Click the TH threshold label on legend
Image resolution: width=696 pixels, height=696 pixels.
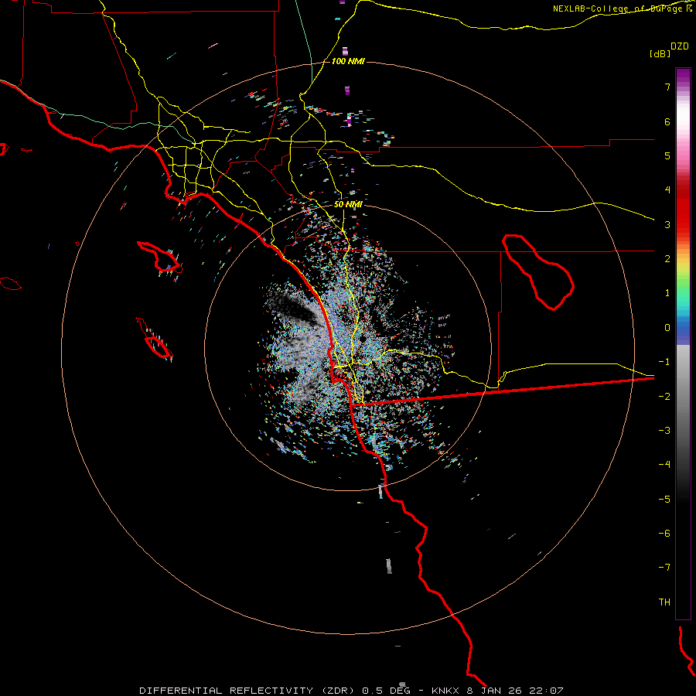[664, 602]
